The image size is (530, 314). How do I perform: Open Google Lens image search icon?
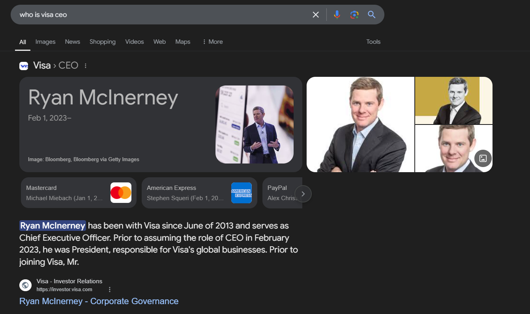click(354, 15)
